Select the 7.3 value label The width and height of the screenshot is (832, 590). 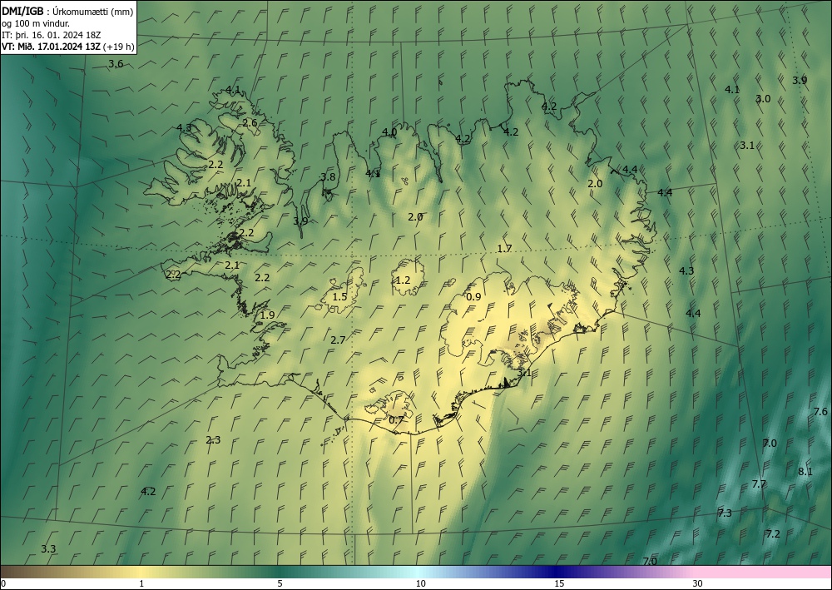725,513
